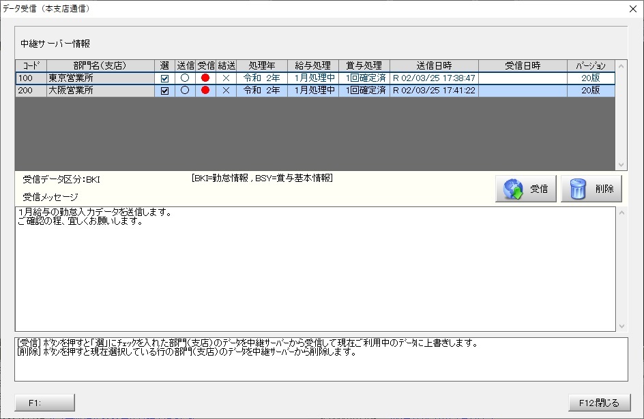644x419 pixels.
Task: Click the red 受信 dot for 大阪営業所
Action: point(205,90)
